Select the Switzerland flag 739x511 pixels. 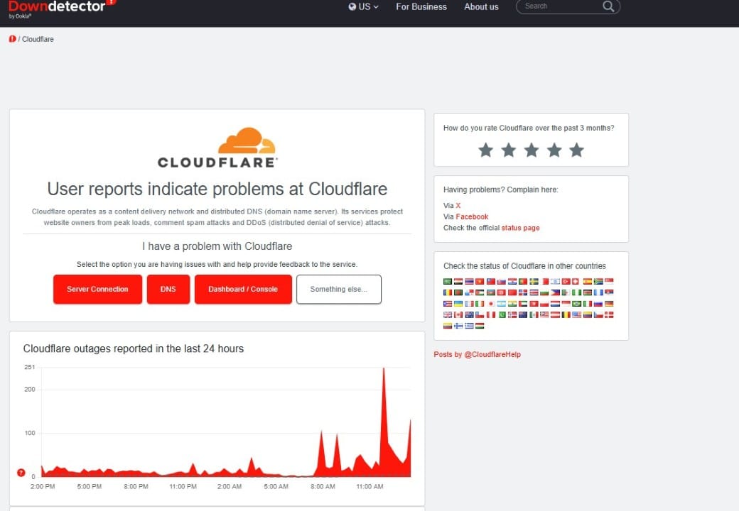pyautogui.click(x=576, y=281)
